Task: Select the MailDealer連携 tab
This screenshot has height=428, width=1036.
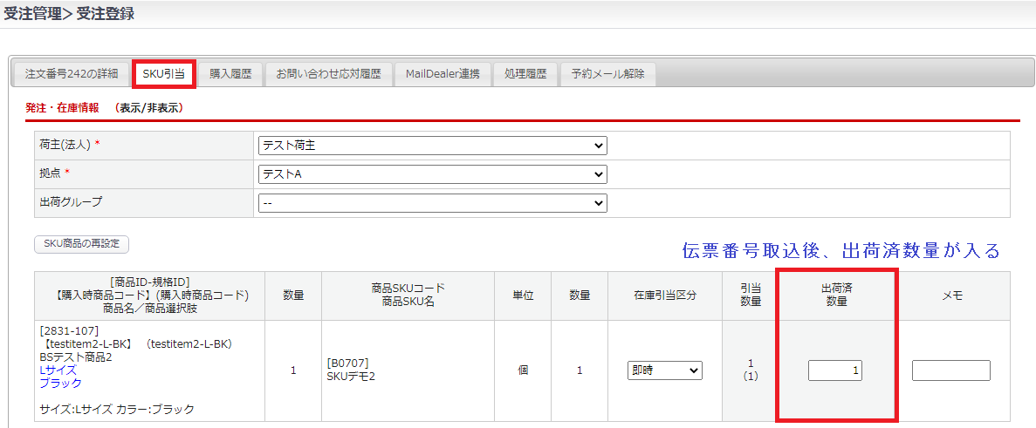Action: point(443,74)
